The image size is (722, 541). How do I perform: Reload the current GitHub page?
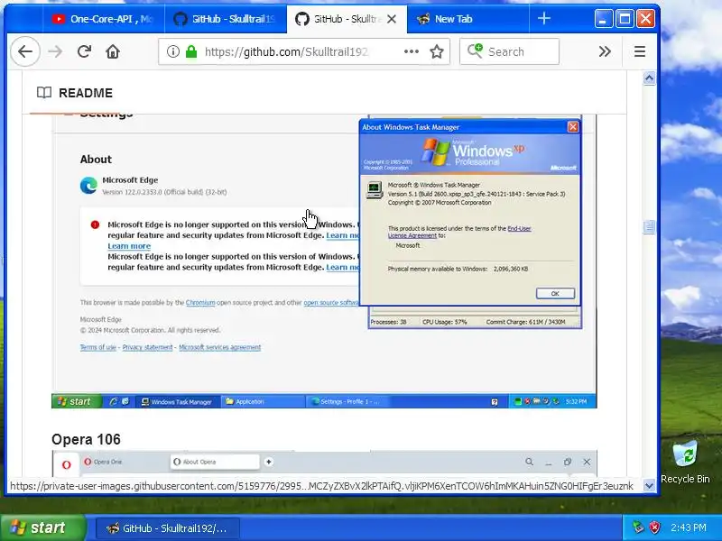tap(84, 51)
